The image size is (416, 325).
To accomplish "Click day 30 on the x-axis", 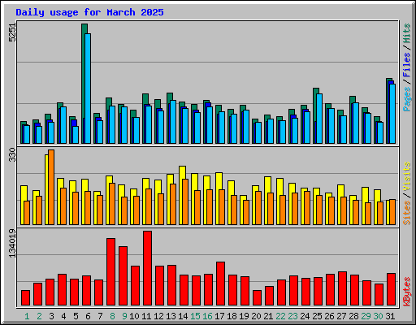I will [378, 316].
